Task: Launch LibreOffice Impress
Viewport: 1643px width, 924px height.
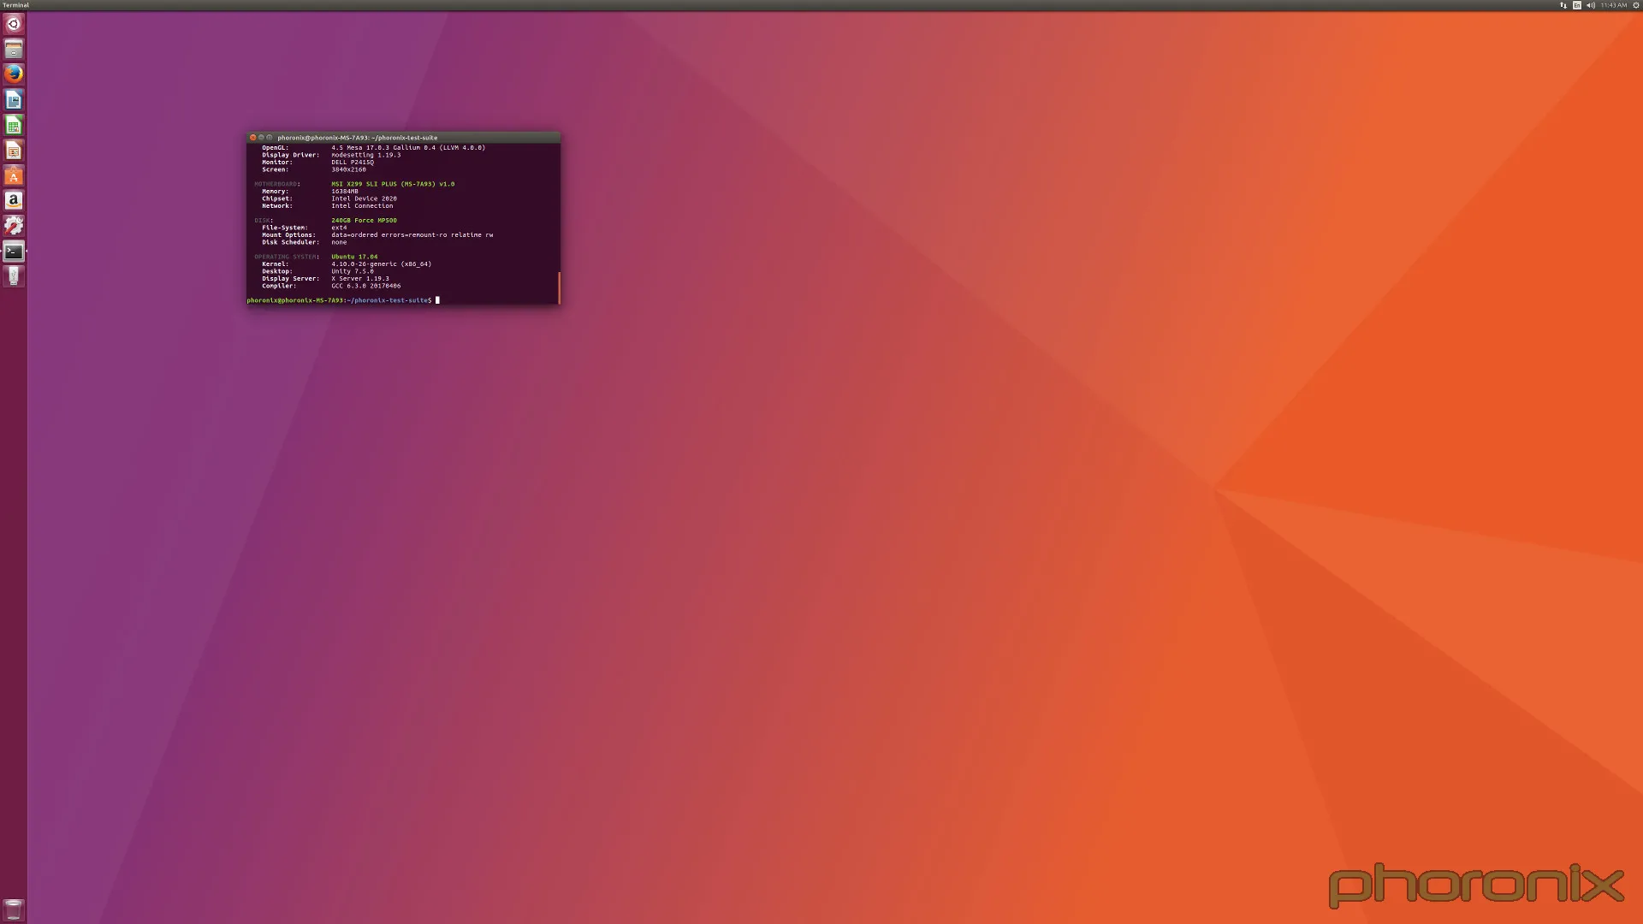Action: [x=13, y=151]
